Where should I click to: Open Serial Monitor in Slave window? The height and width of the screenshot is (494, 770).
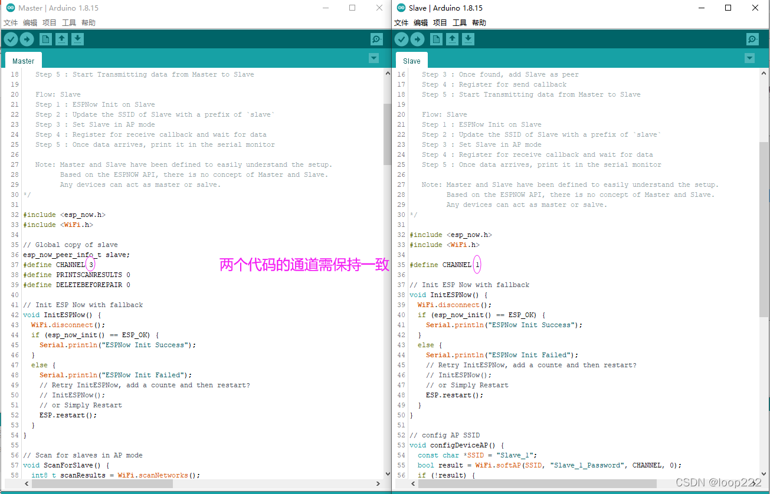pyautogui.click(x=752, y=39)
